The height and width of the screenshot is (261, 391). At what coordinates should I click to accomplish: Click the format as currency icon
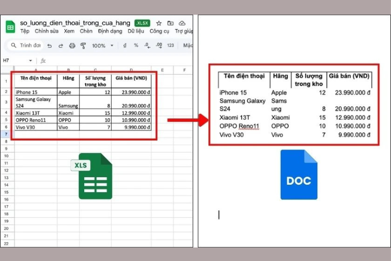125,46
